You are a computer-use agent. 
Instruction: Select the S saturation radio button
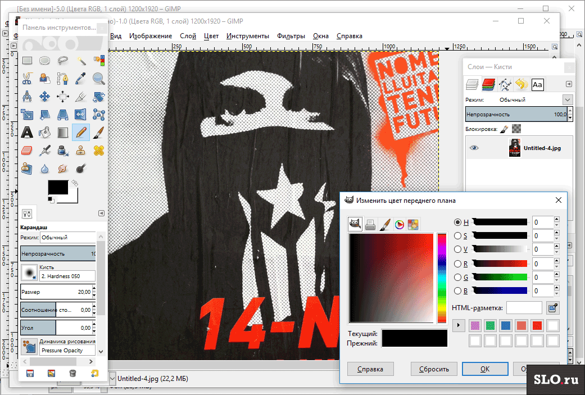coord(457,236)
